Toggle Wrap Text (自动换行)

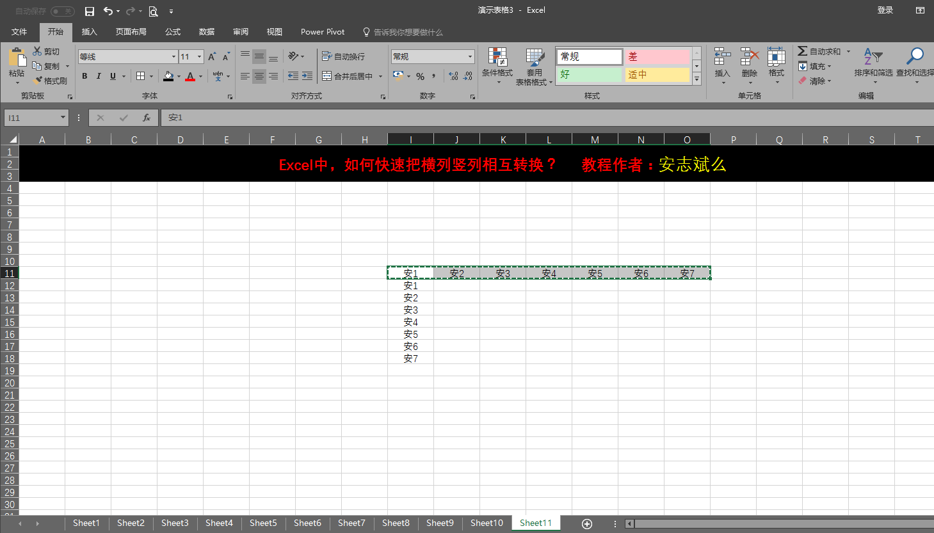coord(343,56)
